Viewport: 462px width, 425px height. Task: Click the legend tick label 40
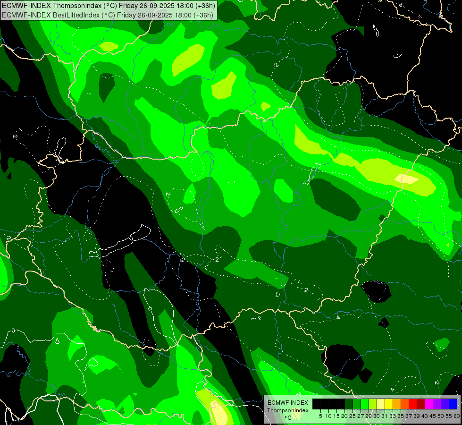pos(425,416)
